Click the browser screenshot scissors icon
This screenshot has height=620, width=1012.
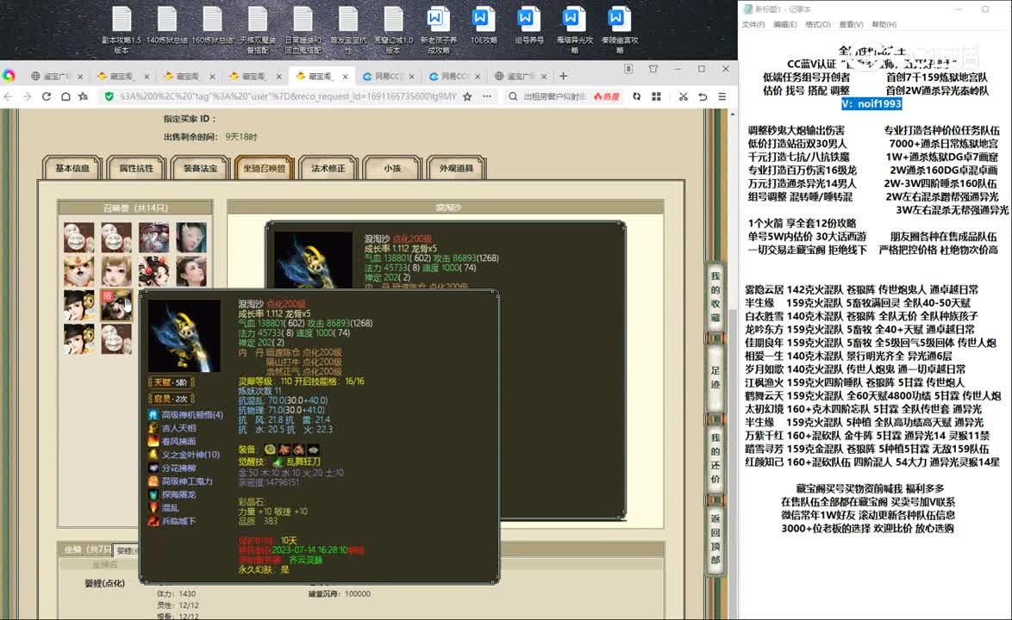683,96
